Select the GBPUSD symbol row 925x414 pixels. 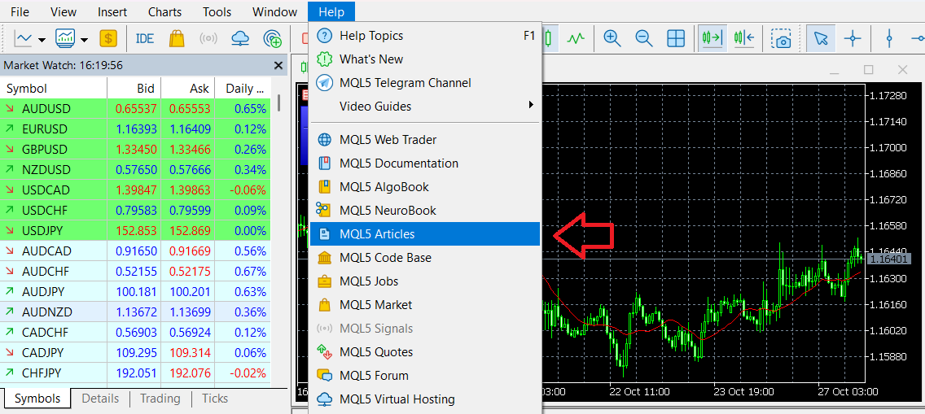(135, 150)
